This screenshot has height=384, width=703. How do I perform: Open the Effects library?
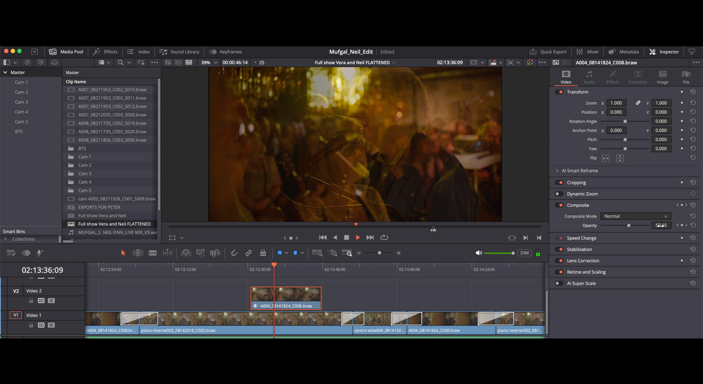[x=105, y=52]
